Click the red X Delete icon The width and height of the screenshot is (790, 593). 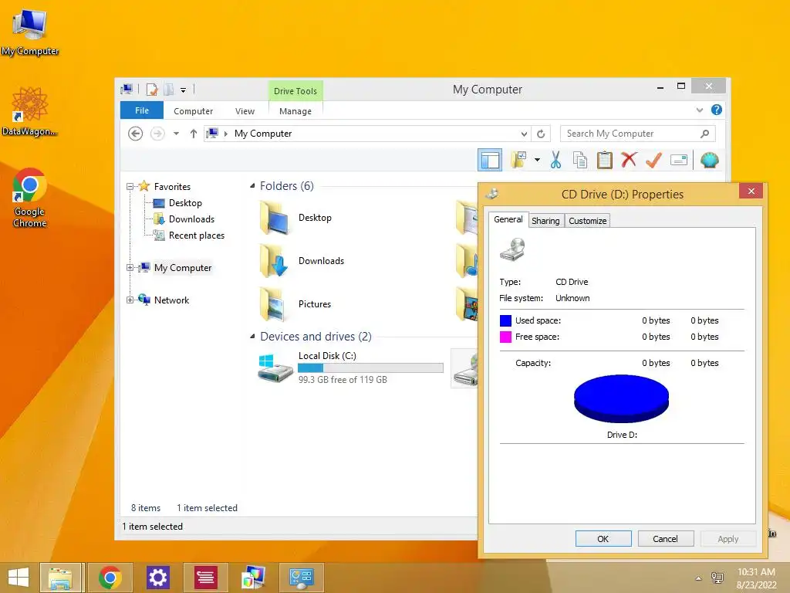[629, 160]
